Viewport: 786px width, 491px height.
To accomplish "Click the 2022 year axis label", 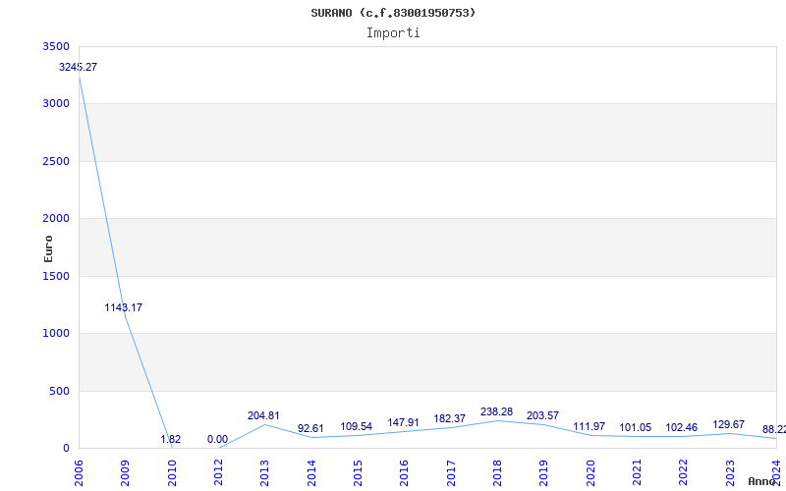I will [683, 473].
